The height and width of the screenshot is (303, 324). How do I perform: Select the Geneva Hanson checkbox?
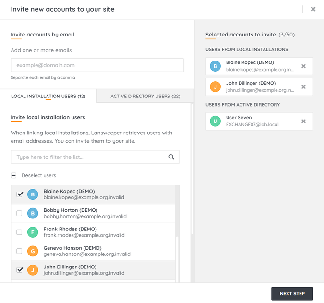pos(20,251)
